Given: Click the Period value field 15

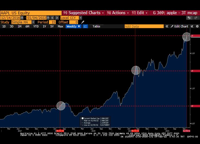Looking at the screenshot, I should click(x=52, y=22).
